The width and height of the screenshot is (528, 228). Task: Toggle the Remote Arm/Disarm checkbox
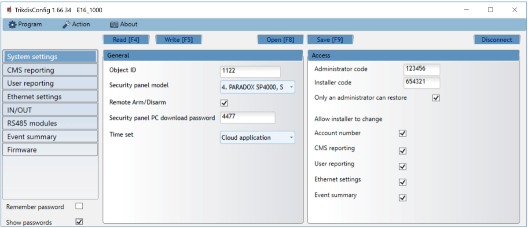(x=224, y=103)
